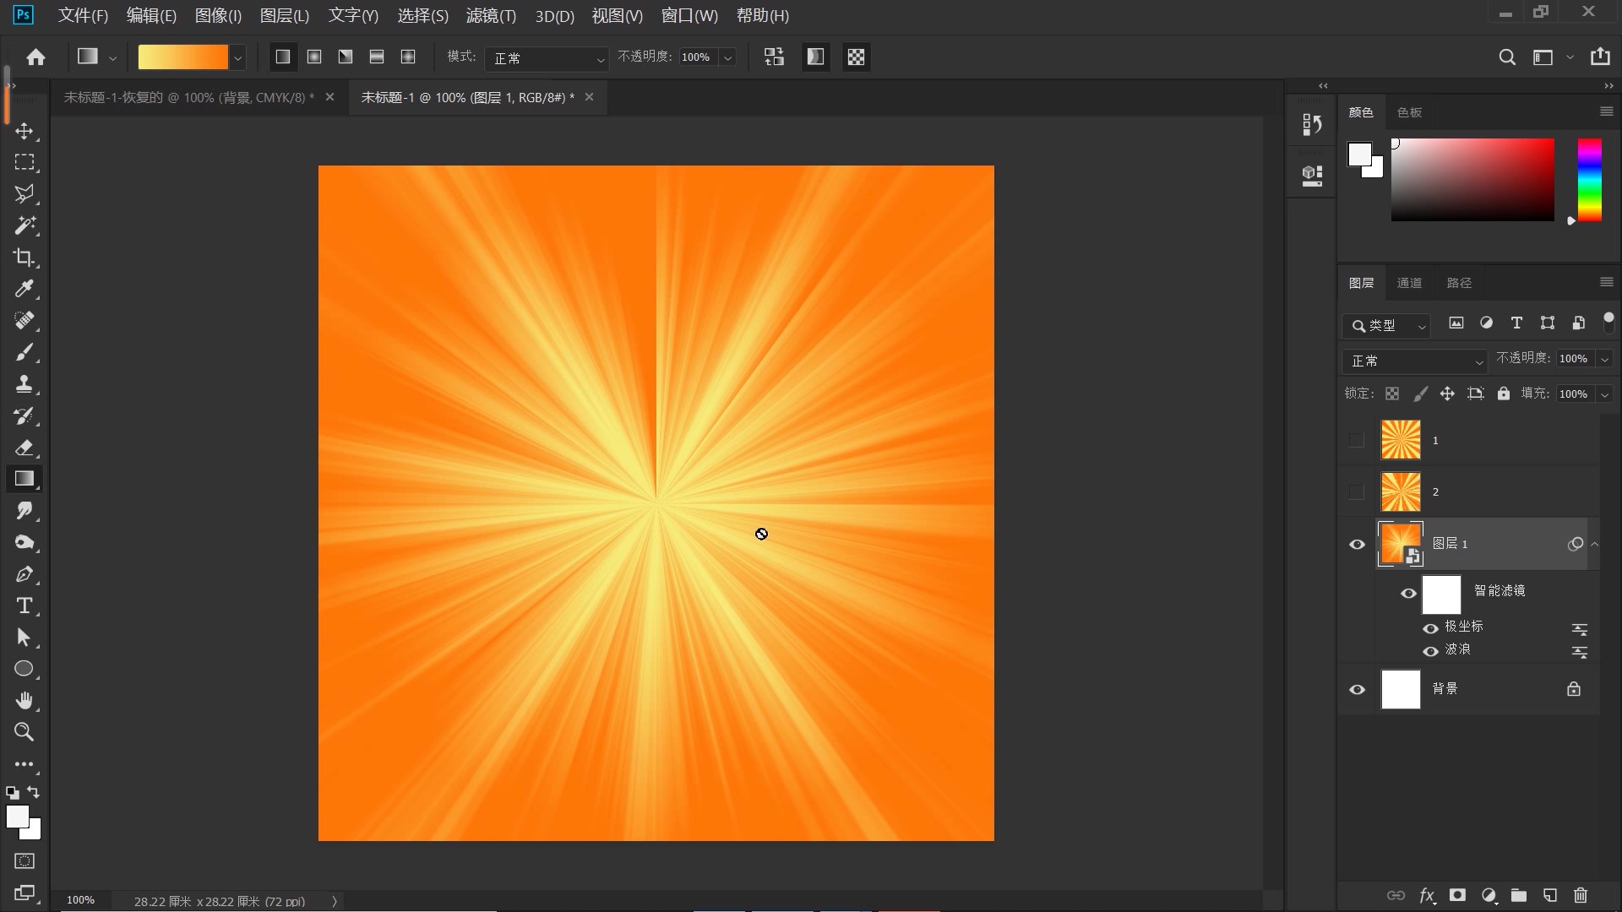Click the gradient preview swatch in options bar
This screenshot has height=912, width=1622.
point(183,57)
